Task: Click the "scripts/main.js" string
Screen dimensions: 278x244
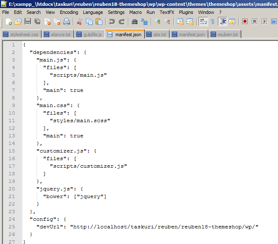Action: pyautogui.click(x=78, y=75)
